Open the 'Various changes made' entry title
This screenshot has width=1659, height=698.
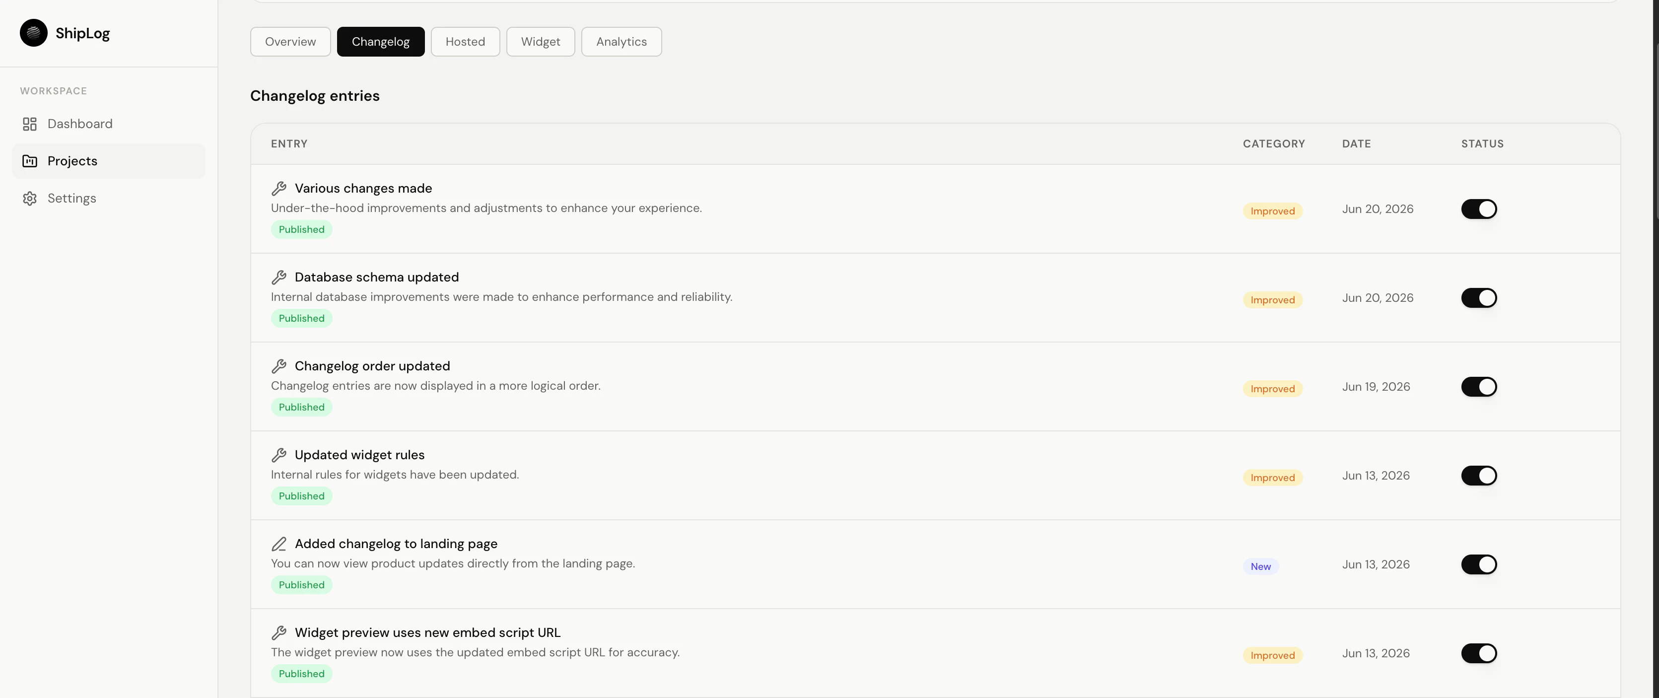363,188
